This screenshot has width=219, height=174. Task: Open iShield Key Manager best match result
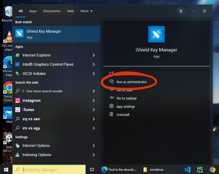tap(56, 34)
